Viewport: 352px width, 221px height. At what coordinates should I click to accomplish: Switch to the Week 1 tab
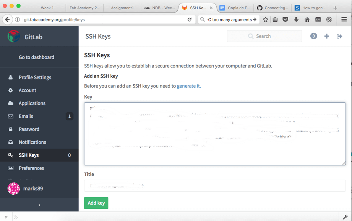tap(47, 8)
